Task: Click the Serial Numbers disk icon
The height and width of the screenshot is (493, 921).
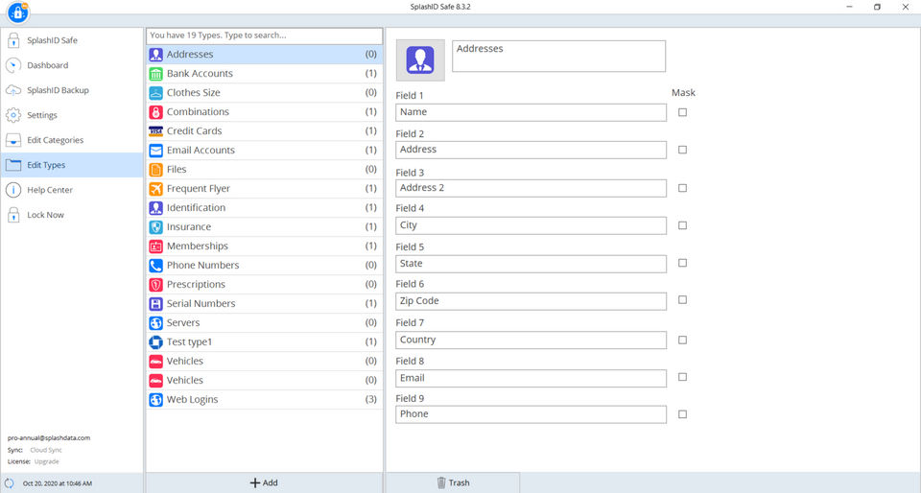Action: click(x=155, y=304)
